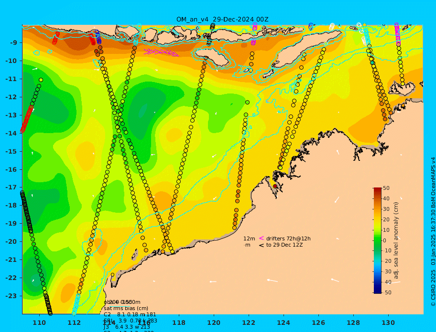Click the dark blue bottom of the colorbar
Screen dimensions: 436x332
pyautogui.click(x=378, y=291)
